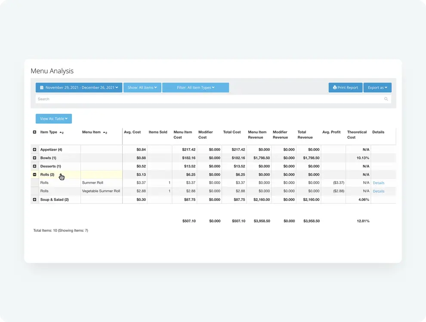Screen dimensions: 426x322
Task: Click the Print Report button
Action: pyautogui.click(x=346, y=88)
